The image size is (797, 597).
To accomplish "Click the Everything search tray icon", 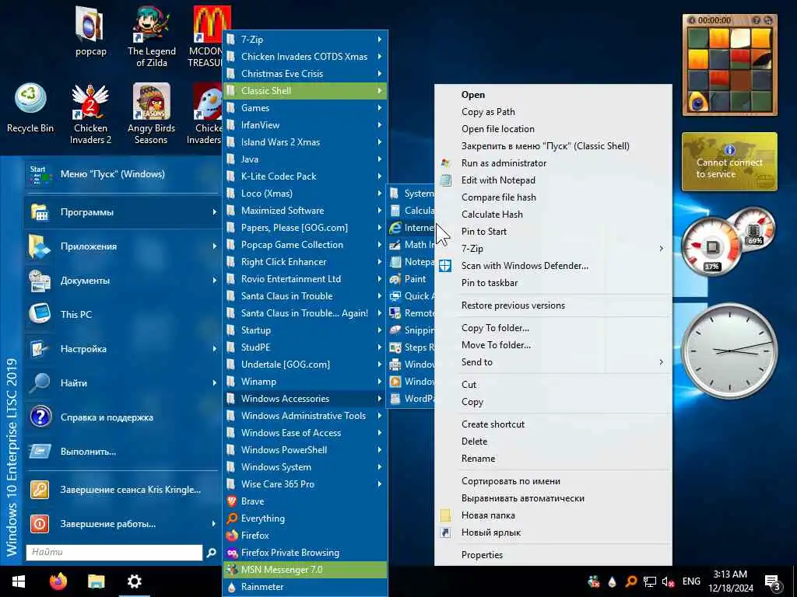I will tap(630, 581).
